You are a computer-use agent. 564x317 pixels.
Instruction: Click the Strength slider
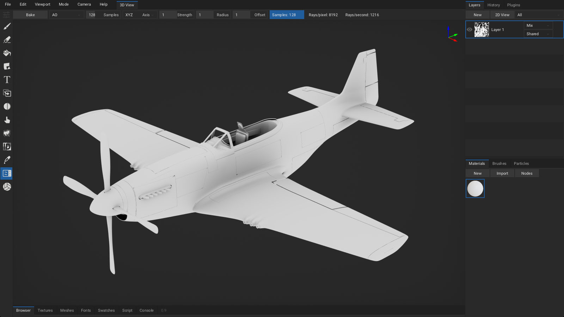(176, 15)
